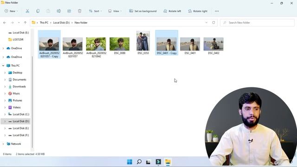Collapse the This PC node
Screen dimensions: 297x167
(3, 65)
